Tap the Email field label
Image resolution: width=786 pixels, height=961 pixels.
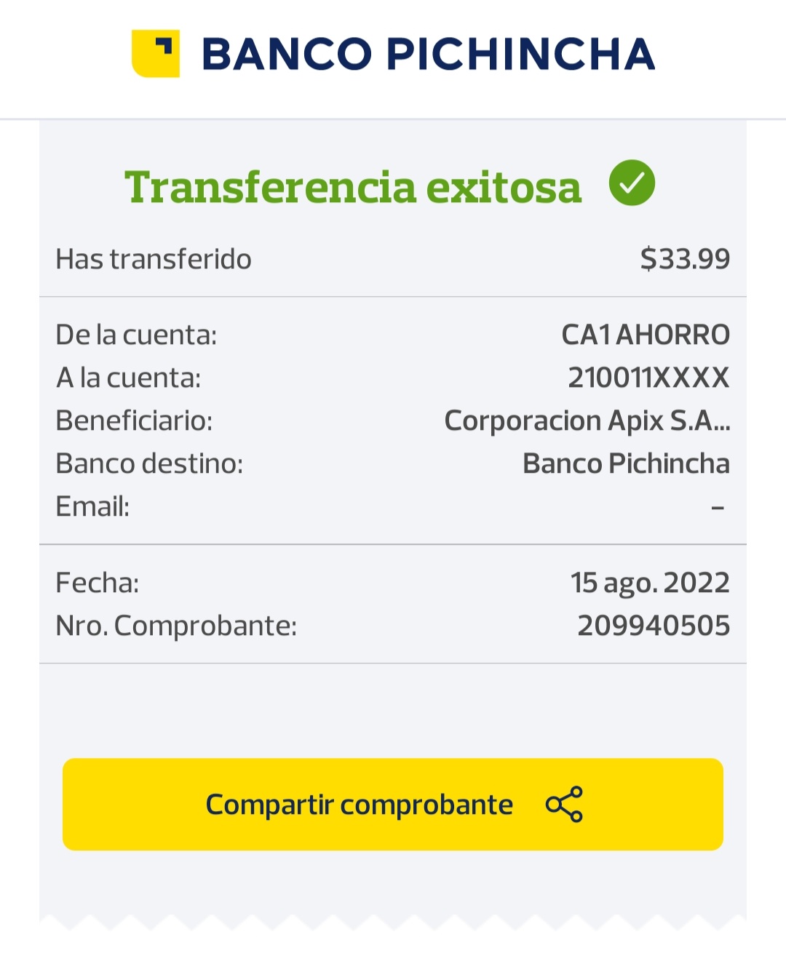pyautogui.click(x=92, y=506)
